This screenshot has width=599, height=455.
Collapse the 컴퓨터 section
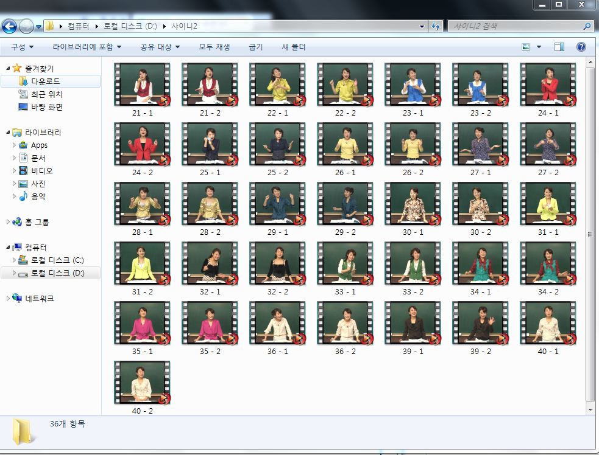coord(8,248)
